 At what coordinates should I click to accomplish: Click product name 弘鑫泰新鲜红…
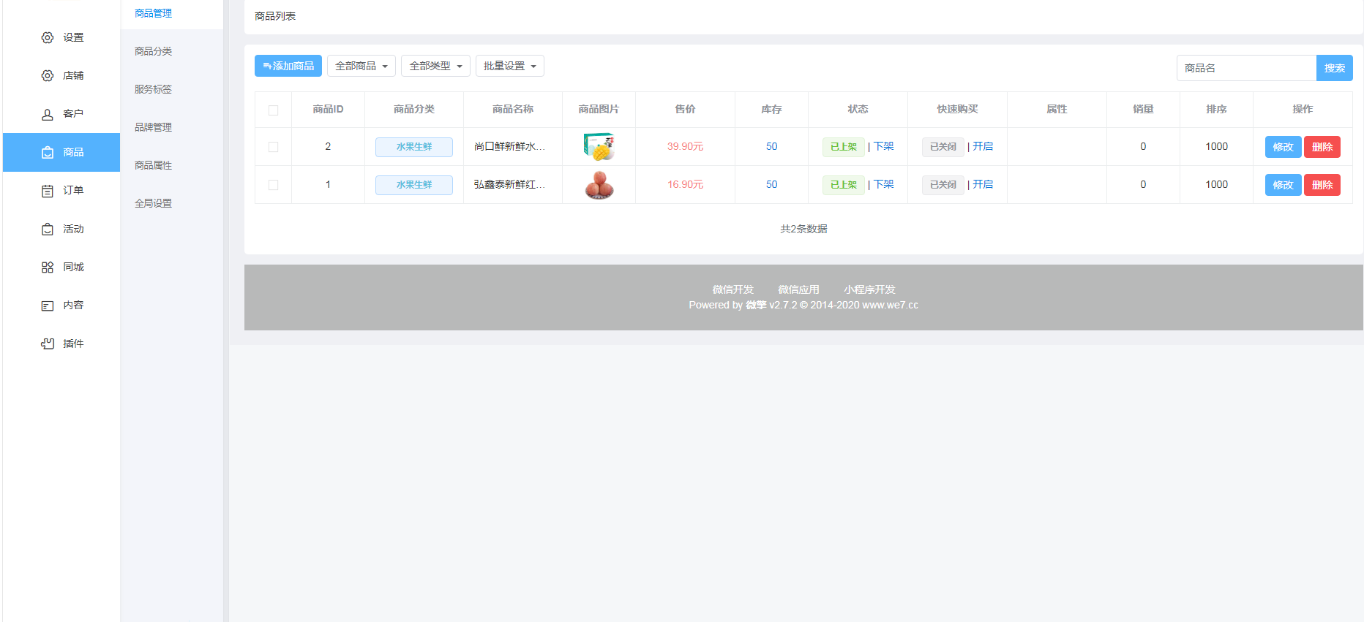[x=510, y=184]
